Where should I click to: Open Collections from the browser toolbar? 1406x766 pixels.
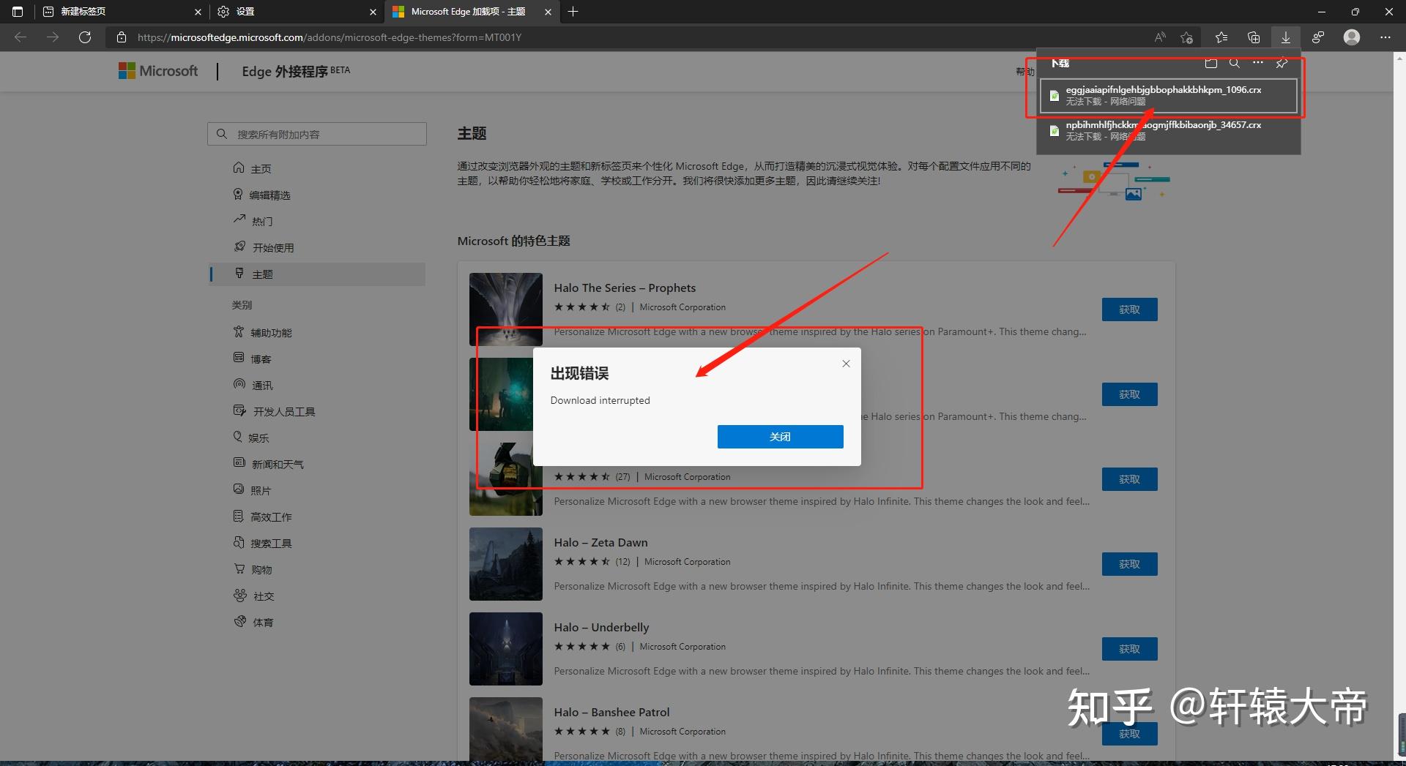tap(1253, 37)
